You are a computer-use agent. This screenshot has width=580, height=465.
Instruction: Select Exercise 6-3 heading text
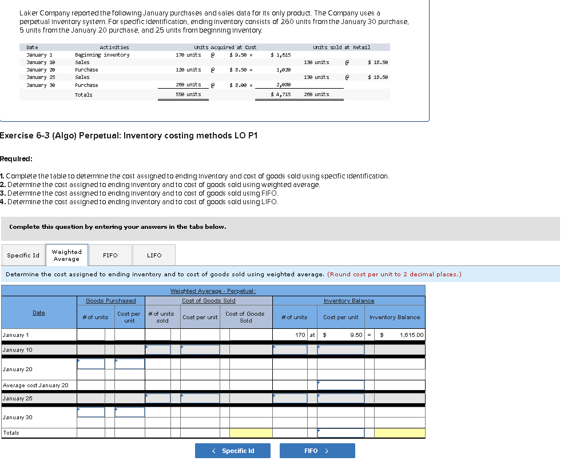(x=129, y=136)
